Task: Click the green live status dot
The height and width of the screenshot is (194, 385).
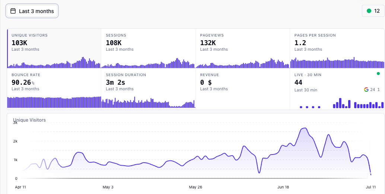Action: 378,73
